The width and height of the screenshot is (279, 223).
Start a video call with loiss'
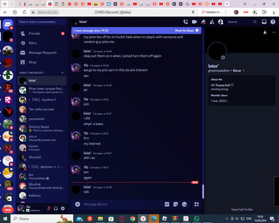point(194,22)
